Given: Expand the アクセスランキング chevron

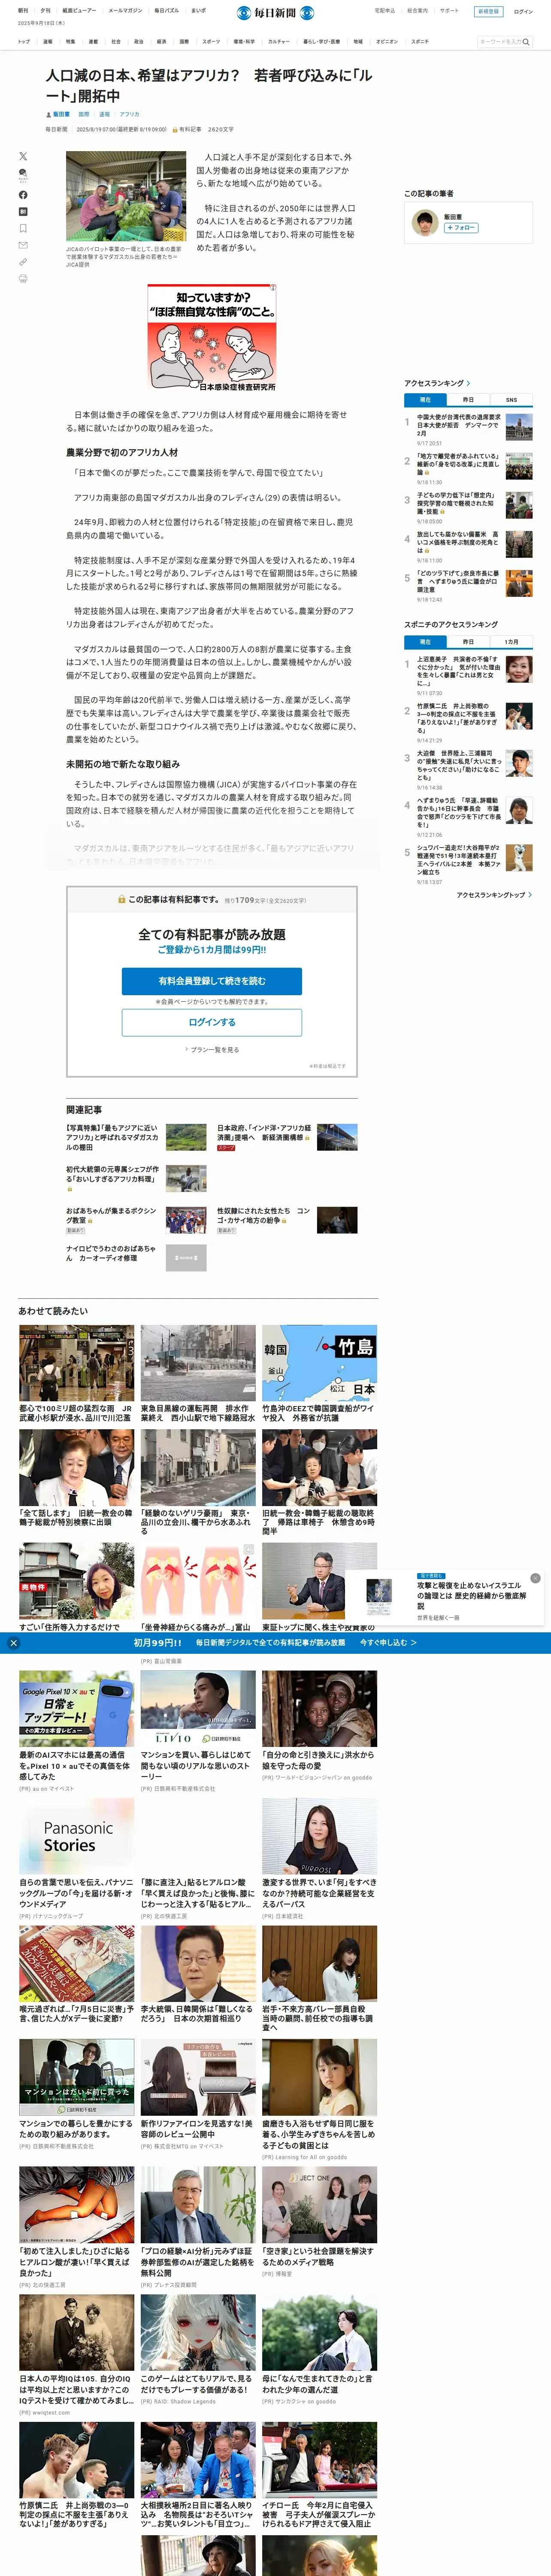Looking at the screenshot, I should 468,383.
